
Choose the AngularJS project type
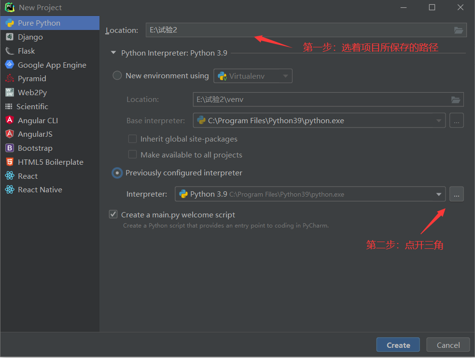(50, 134)
